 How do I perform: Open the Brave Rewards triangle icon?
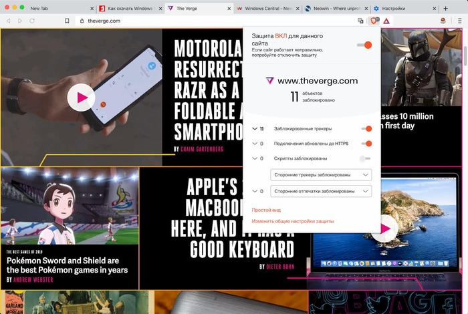[386, 21]
